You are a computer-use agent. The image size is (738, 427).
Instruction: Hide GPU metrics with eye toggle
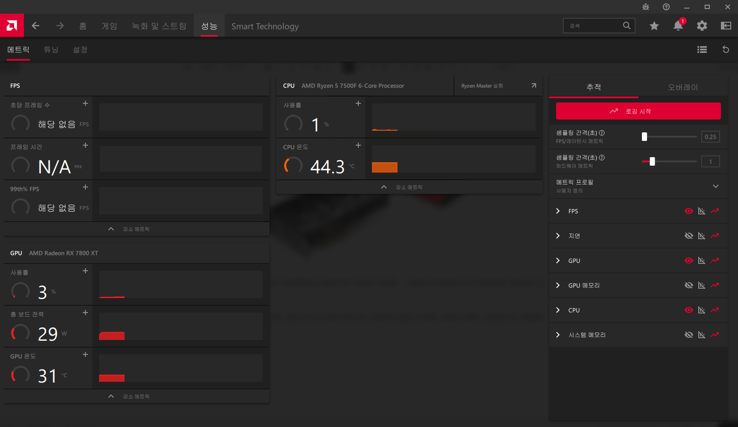(x=689, y=260)
